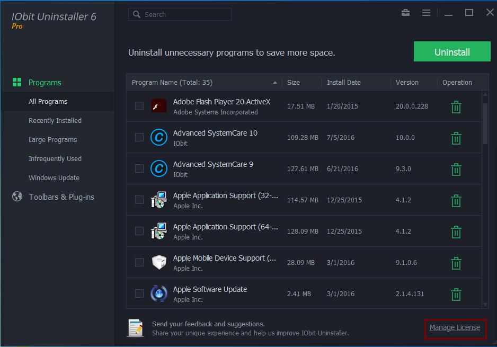
Task: Click the Toolbars & Plug-ins globe icon
Action: pos(17,197)
